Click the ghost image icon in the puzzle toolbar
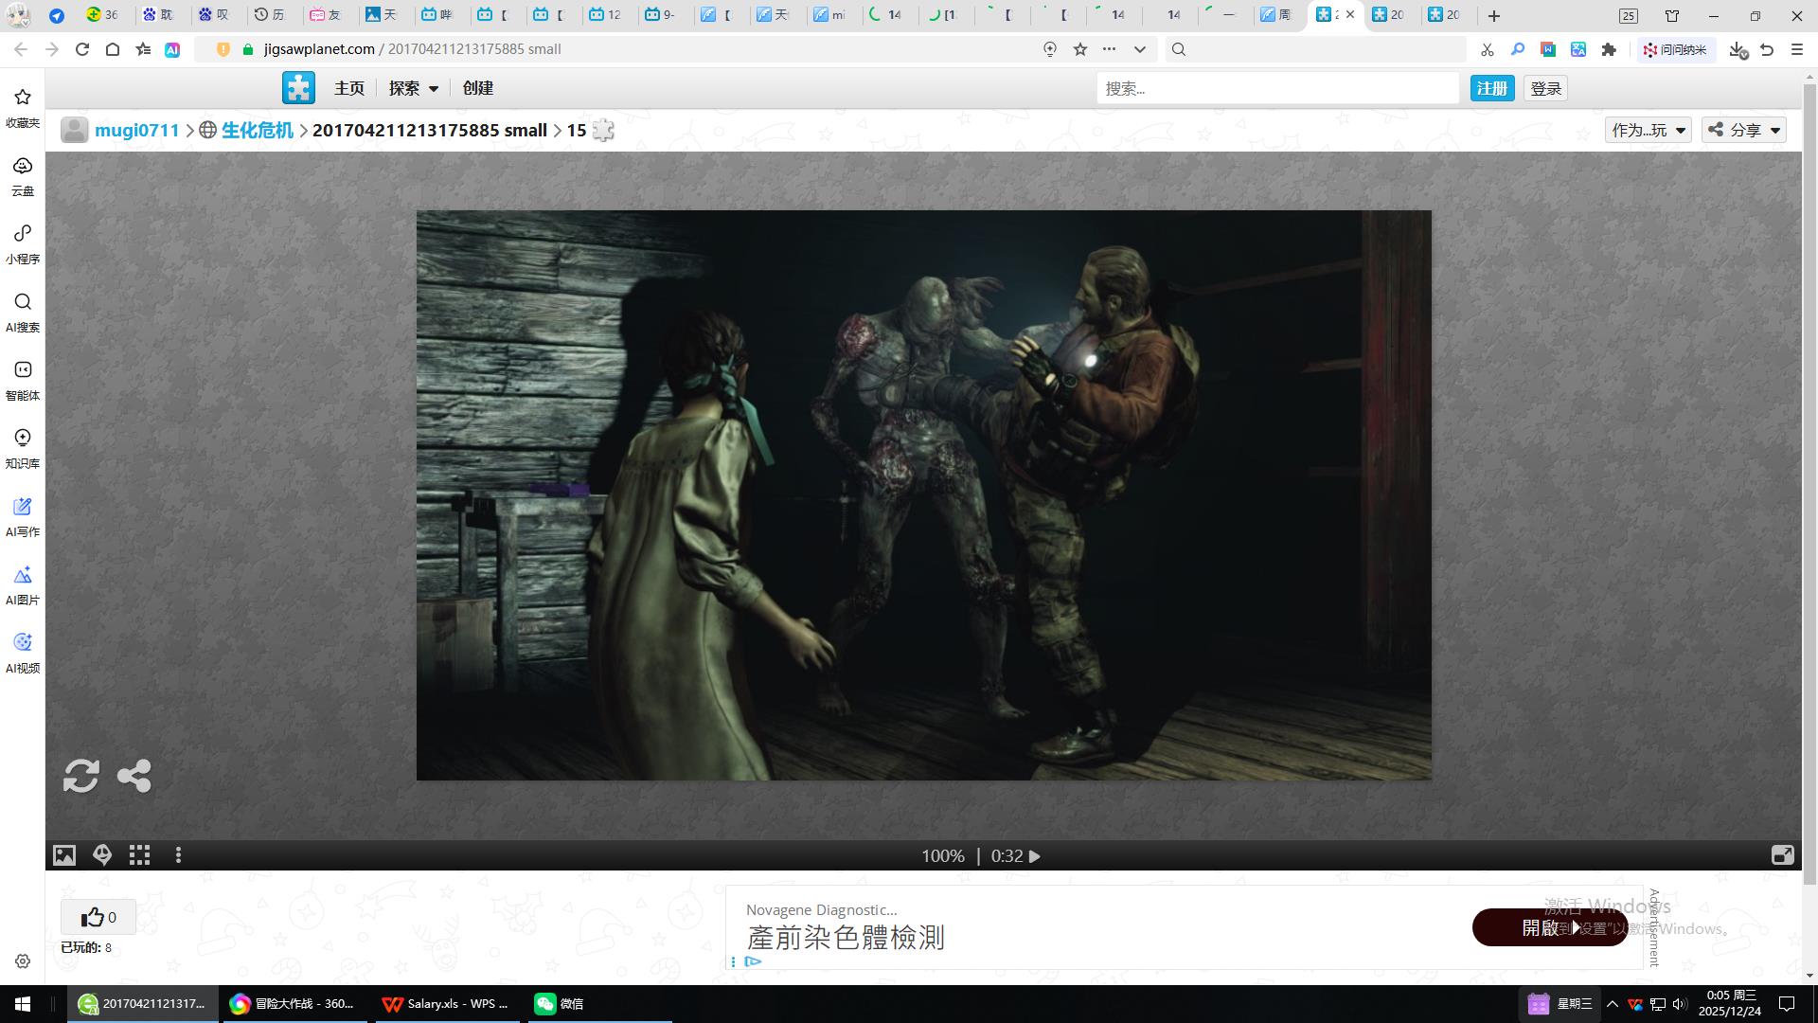Viewport: 1818px width, 1023px height. click(x=102, y=855)
